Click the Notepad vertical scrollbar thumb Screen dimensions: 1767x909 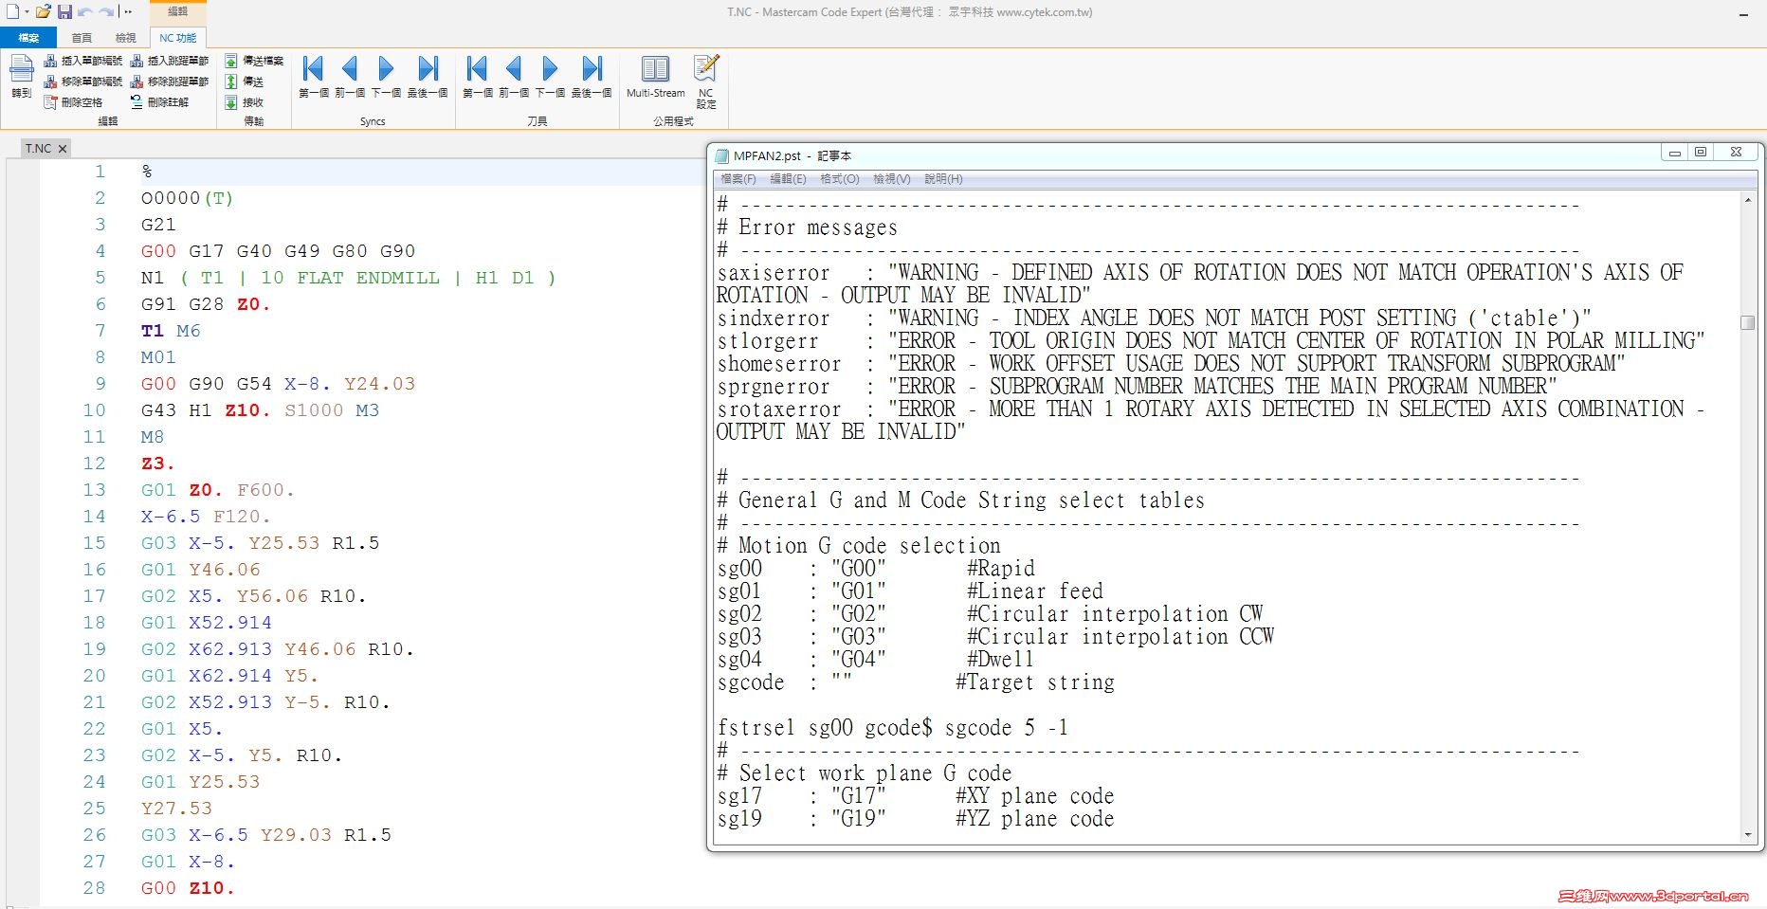[x=1748, y=322]
